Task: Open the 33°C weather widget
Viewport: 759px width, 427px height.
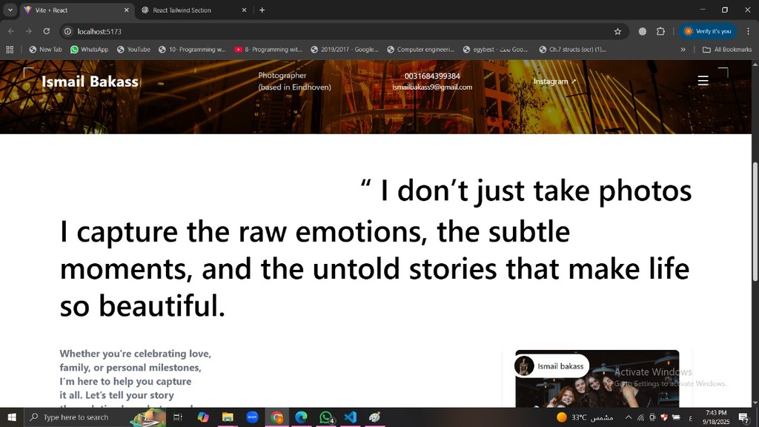Action: click(x=585, y=417)
